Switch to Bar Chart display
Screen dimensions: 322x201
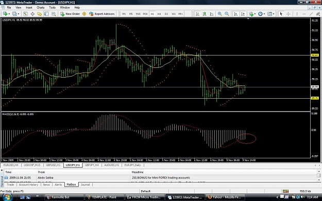tap(197, 14)
